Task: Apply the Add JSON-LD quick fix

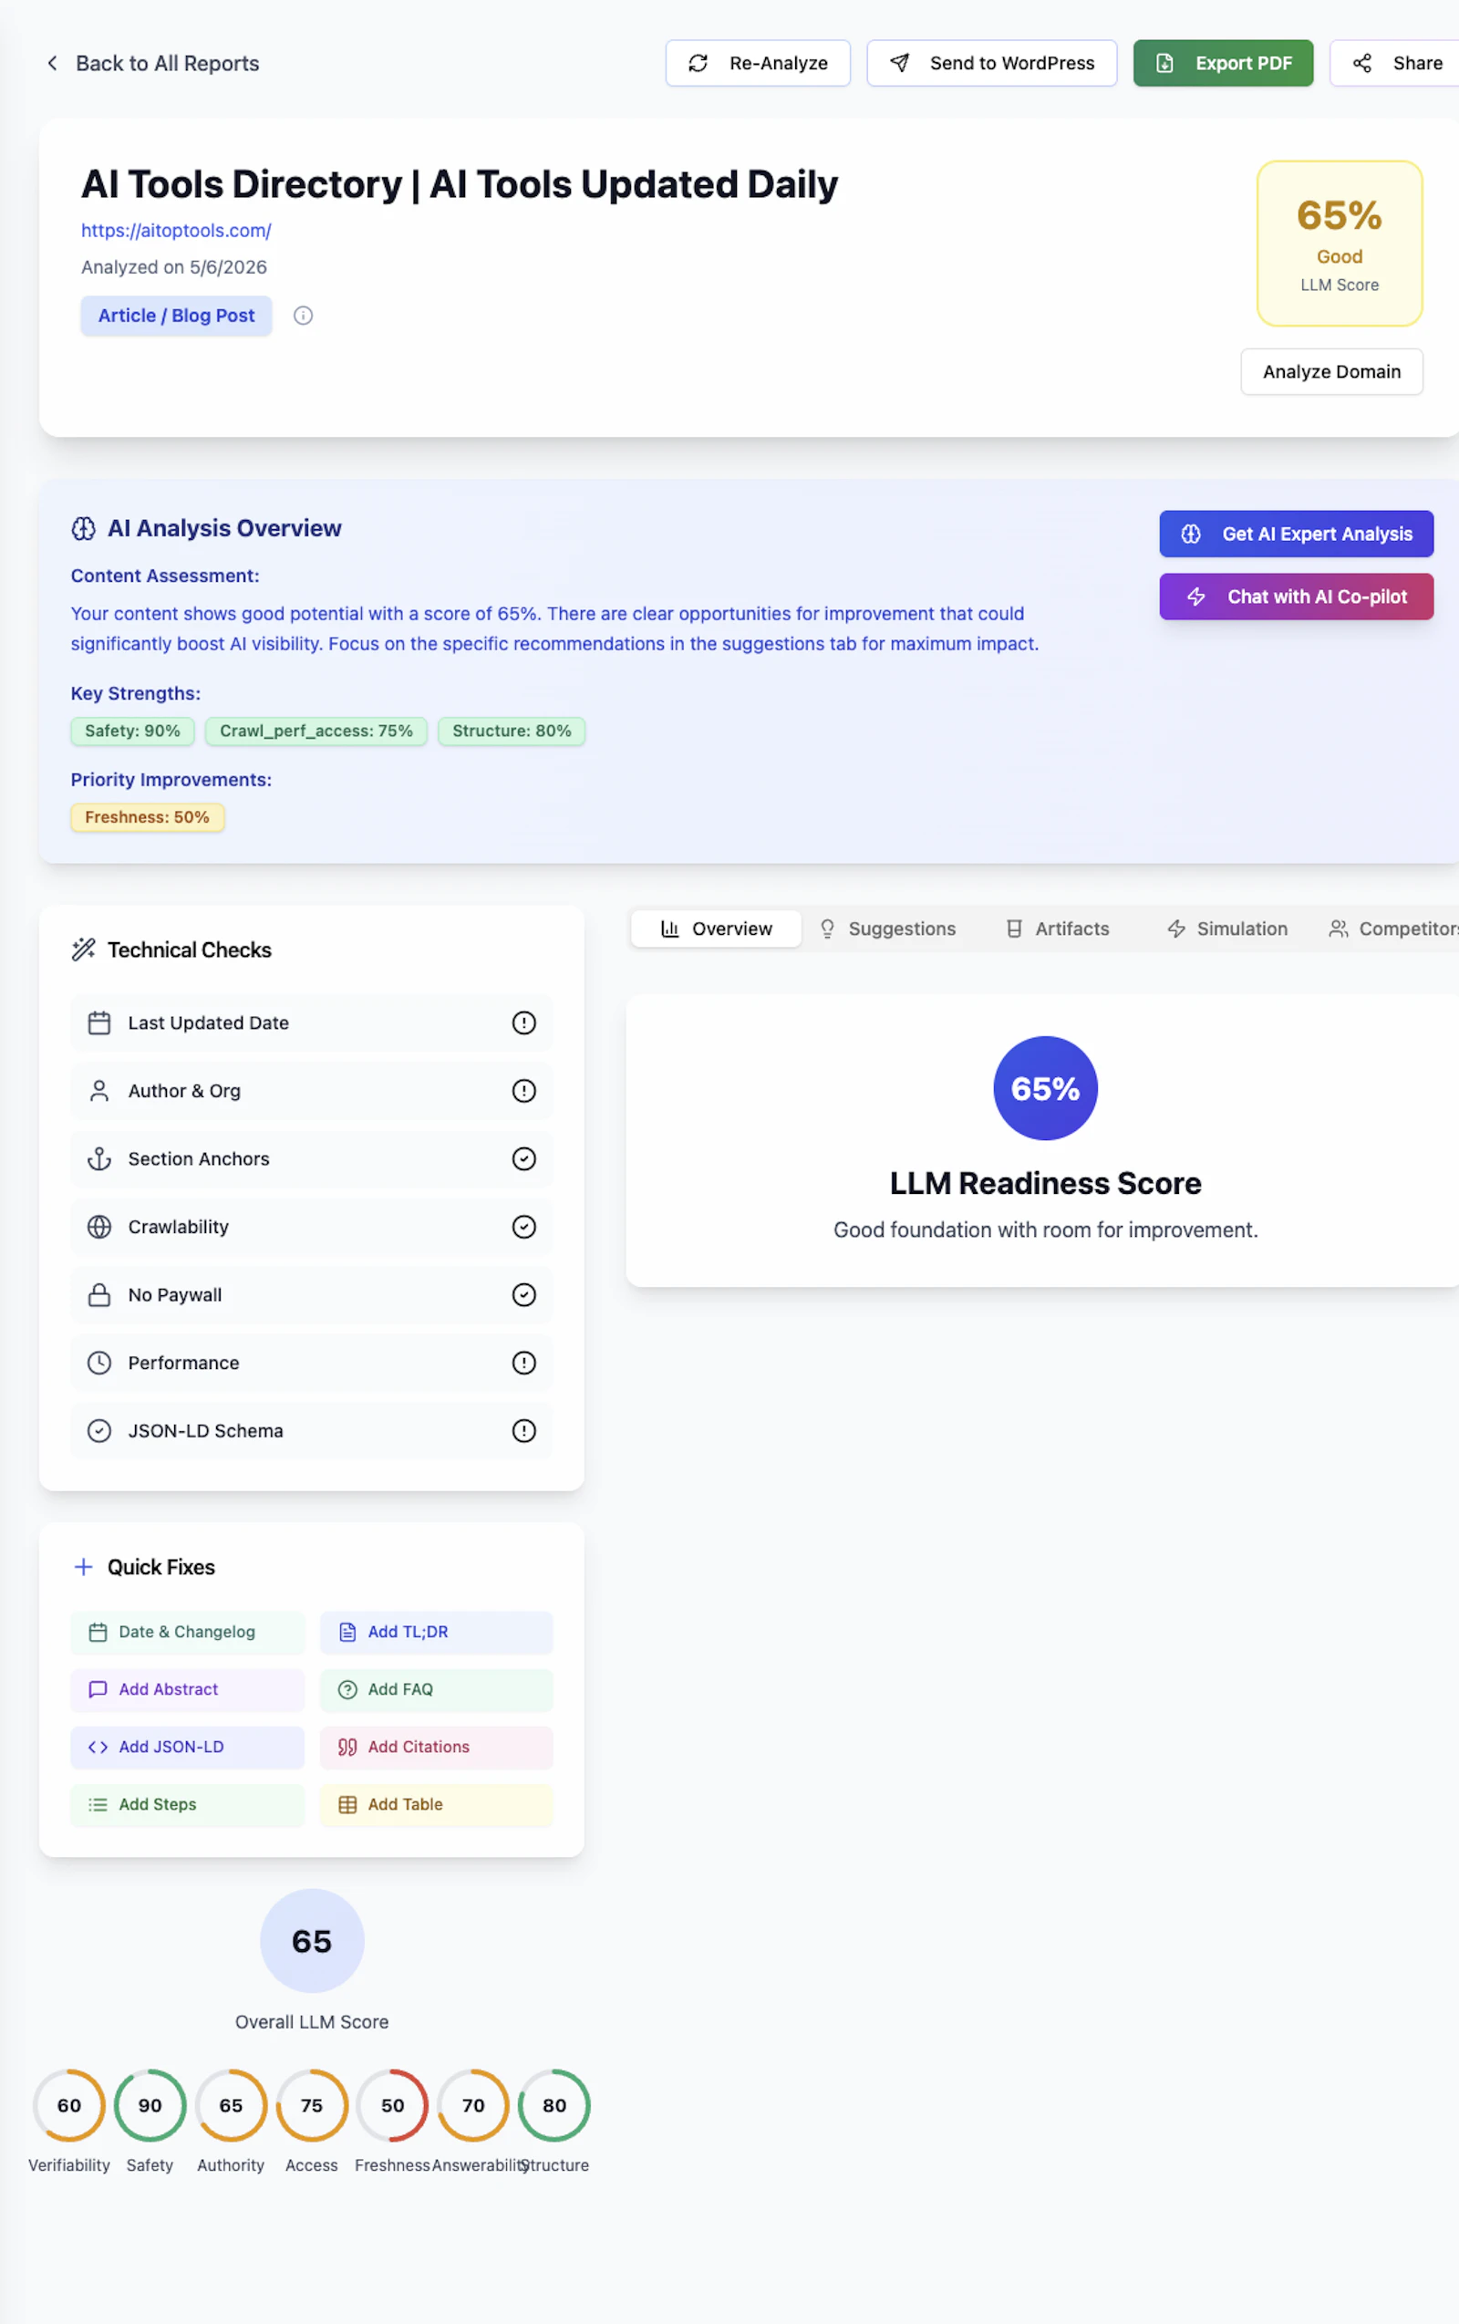Action: pyautogui.click(x=187, y=1747)
